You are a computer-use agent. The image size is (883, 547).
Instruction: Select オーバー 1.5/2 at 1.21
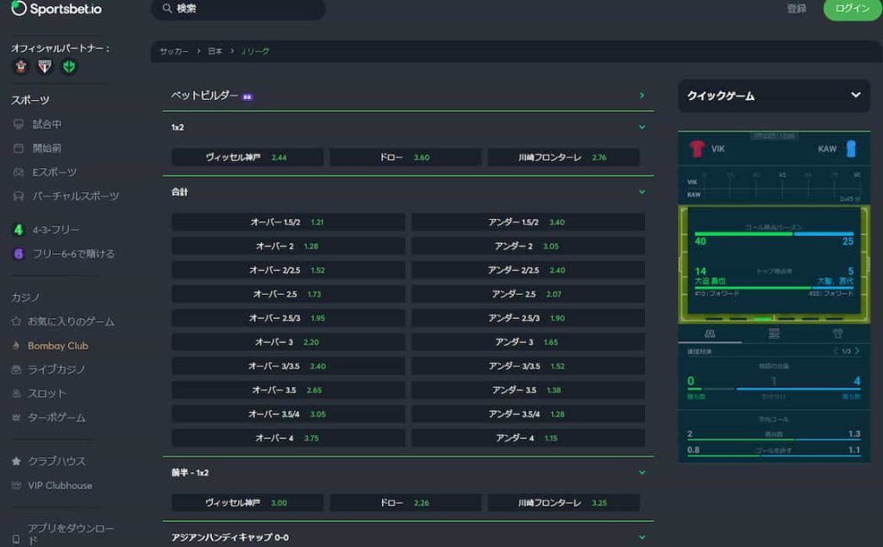(x=288, y=221)
